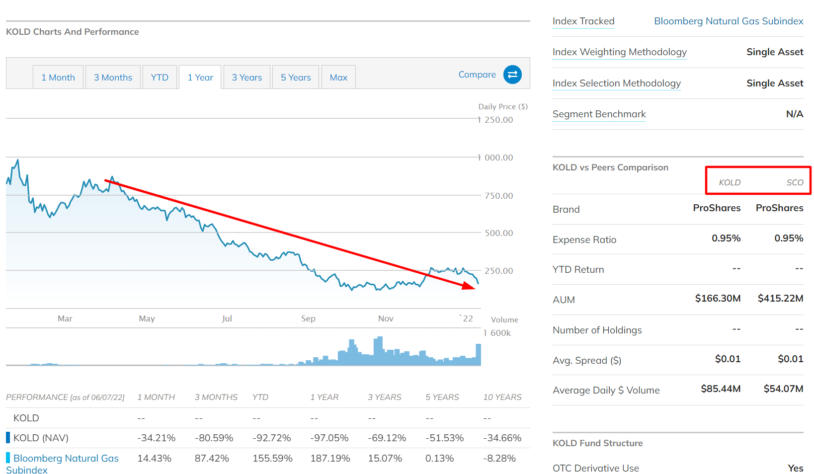
Task: Click the Yes value for OTC Derivative Use
Action: 796,468
